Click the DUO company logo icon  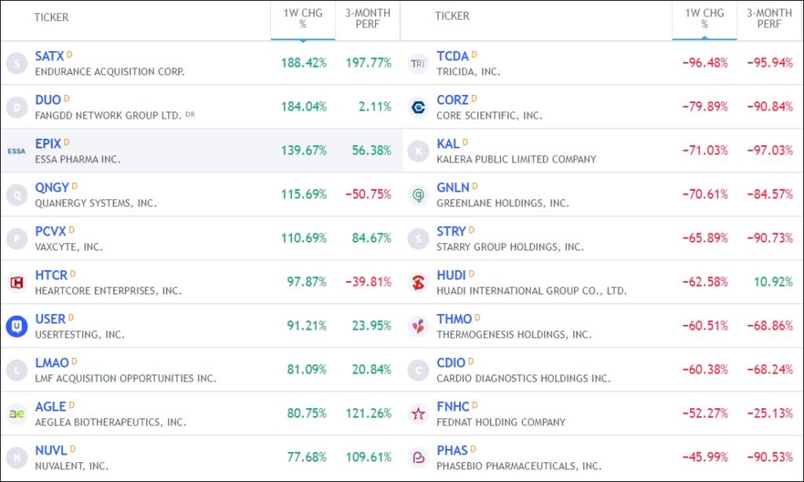click(x=16, y=108)
